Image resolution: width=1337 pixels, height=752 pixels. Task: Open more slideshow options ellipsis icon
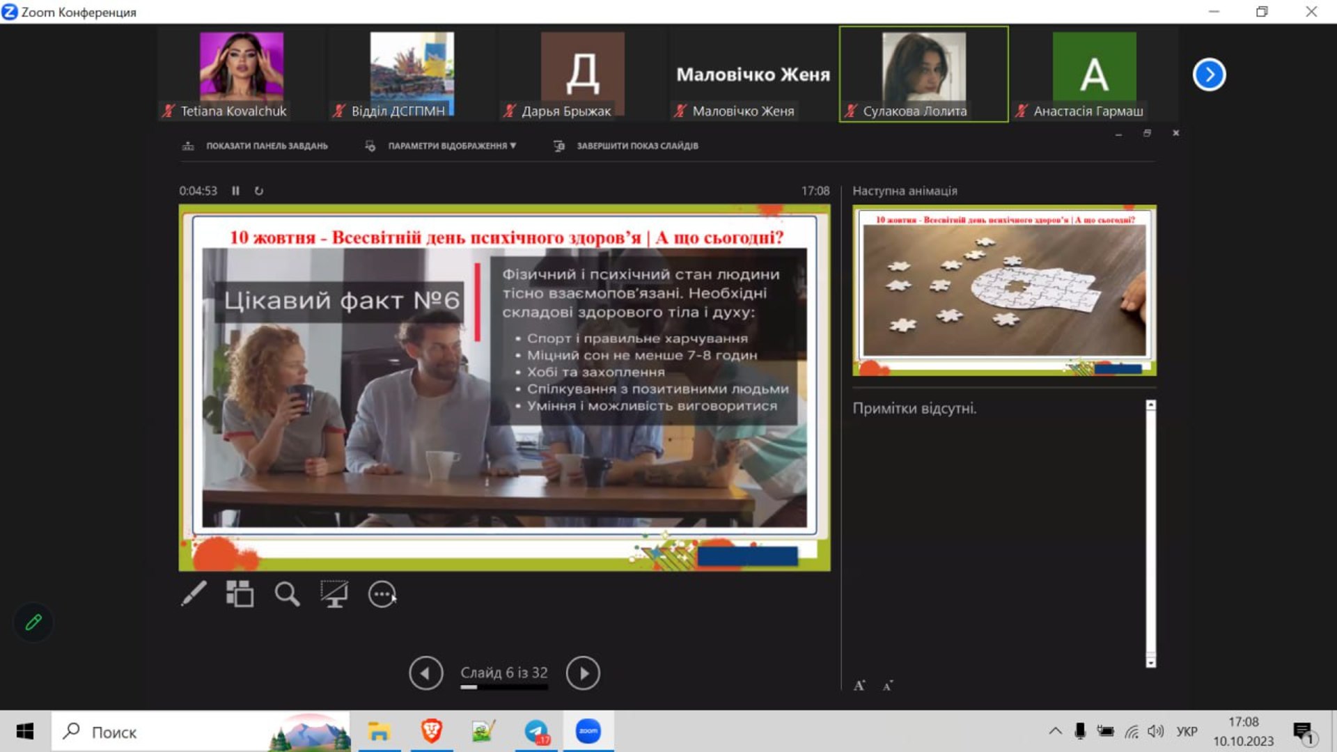382,594
